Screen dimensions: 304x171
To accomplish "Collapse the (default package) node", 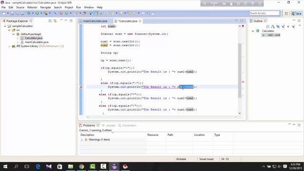I will click(13, 34).
